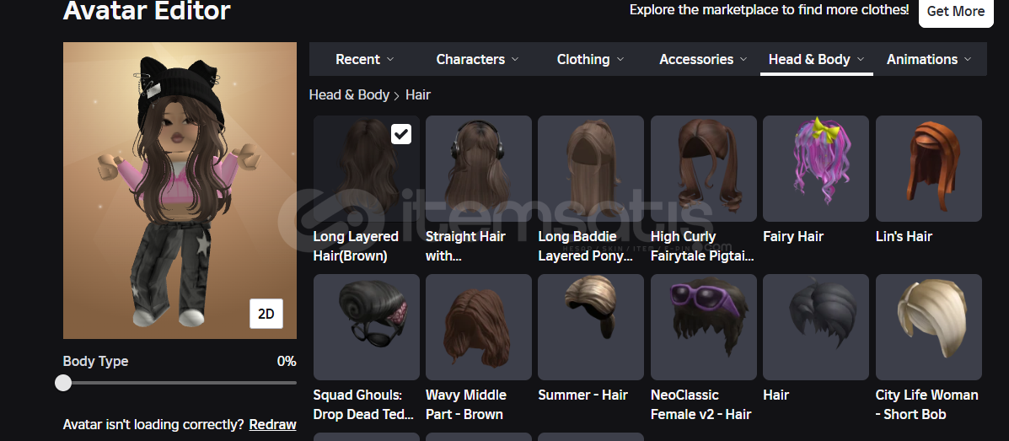
Task: Click Hair in the breadcrumb
Action: [417, 94]
